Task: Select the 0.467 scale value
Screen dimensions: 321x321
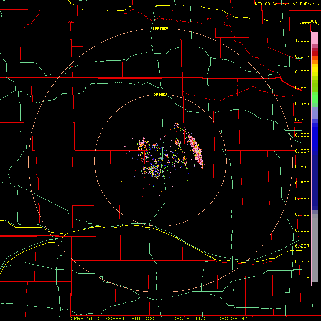Action: [x=302, y=199]
